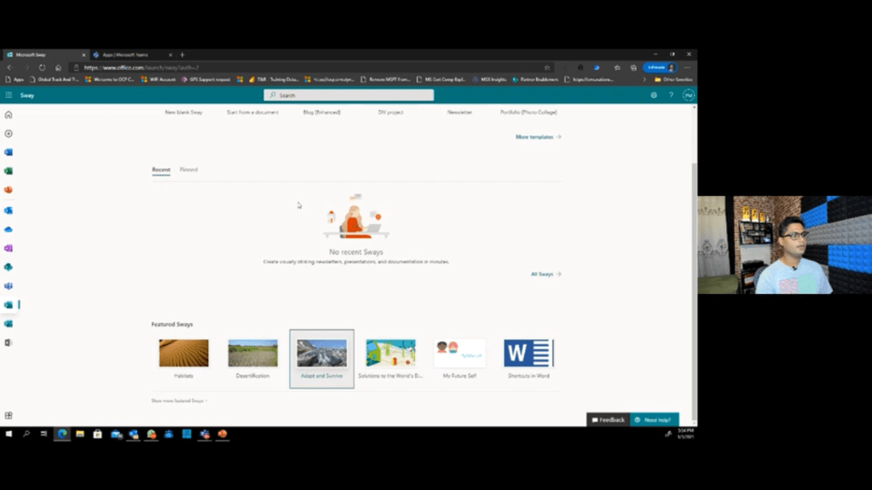
Task: Open the Office app launcher waffle icon
Action: pos(9,95)
